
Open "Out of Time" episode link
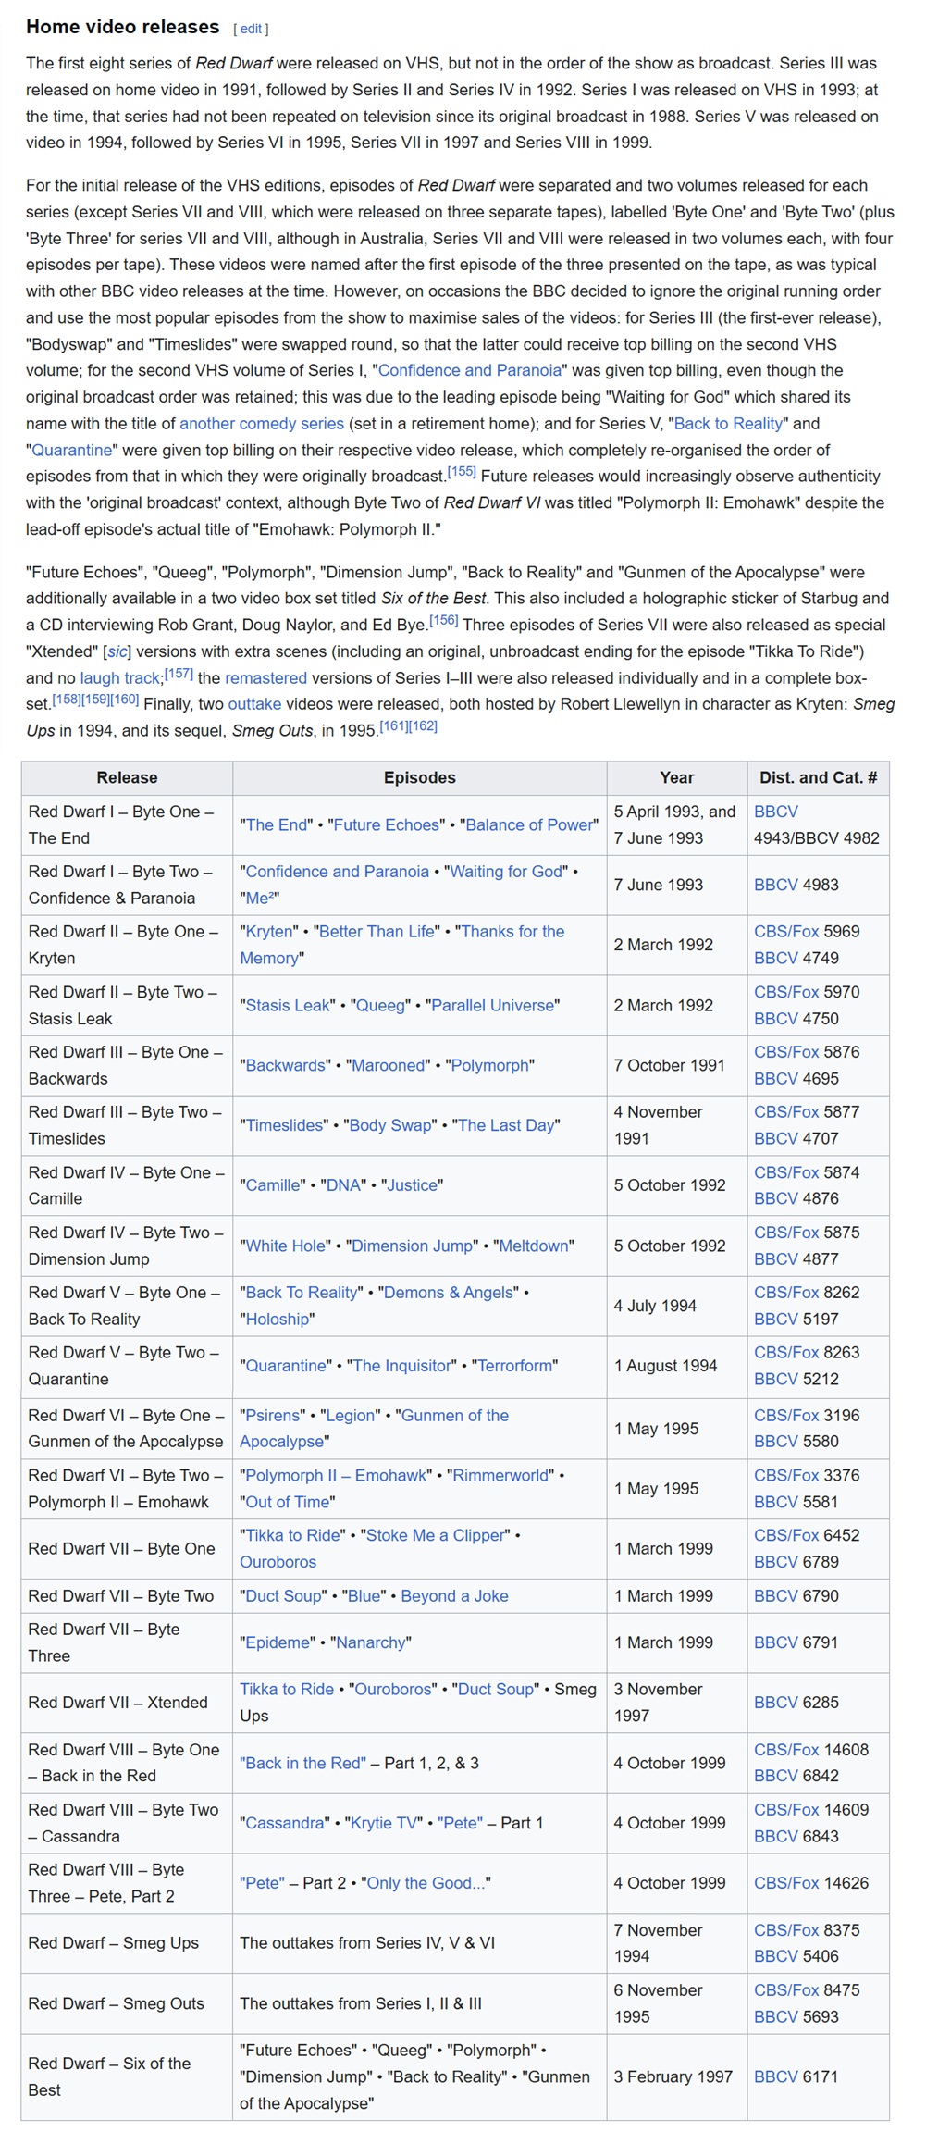click(x=287, y=1503)
